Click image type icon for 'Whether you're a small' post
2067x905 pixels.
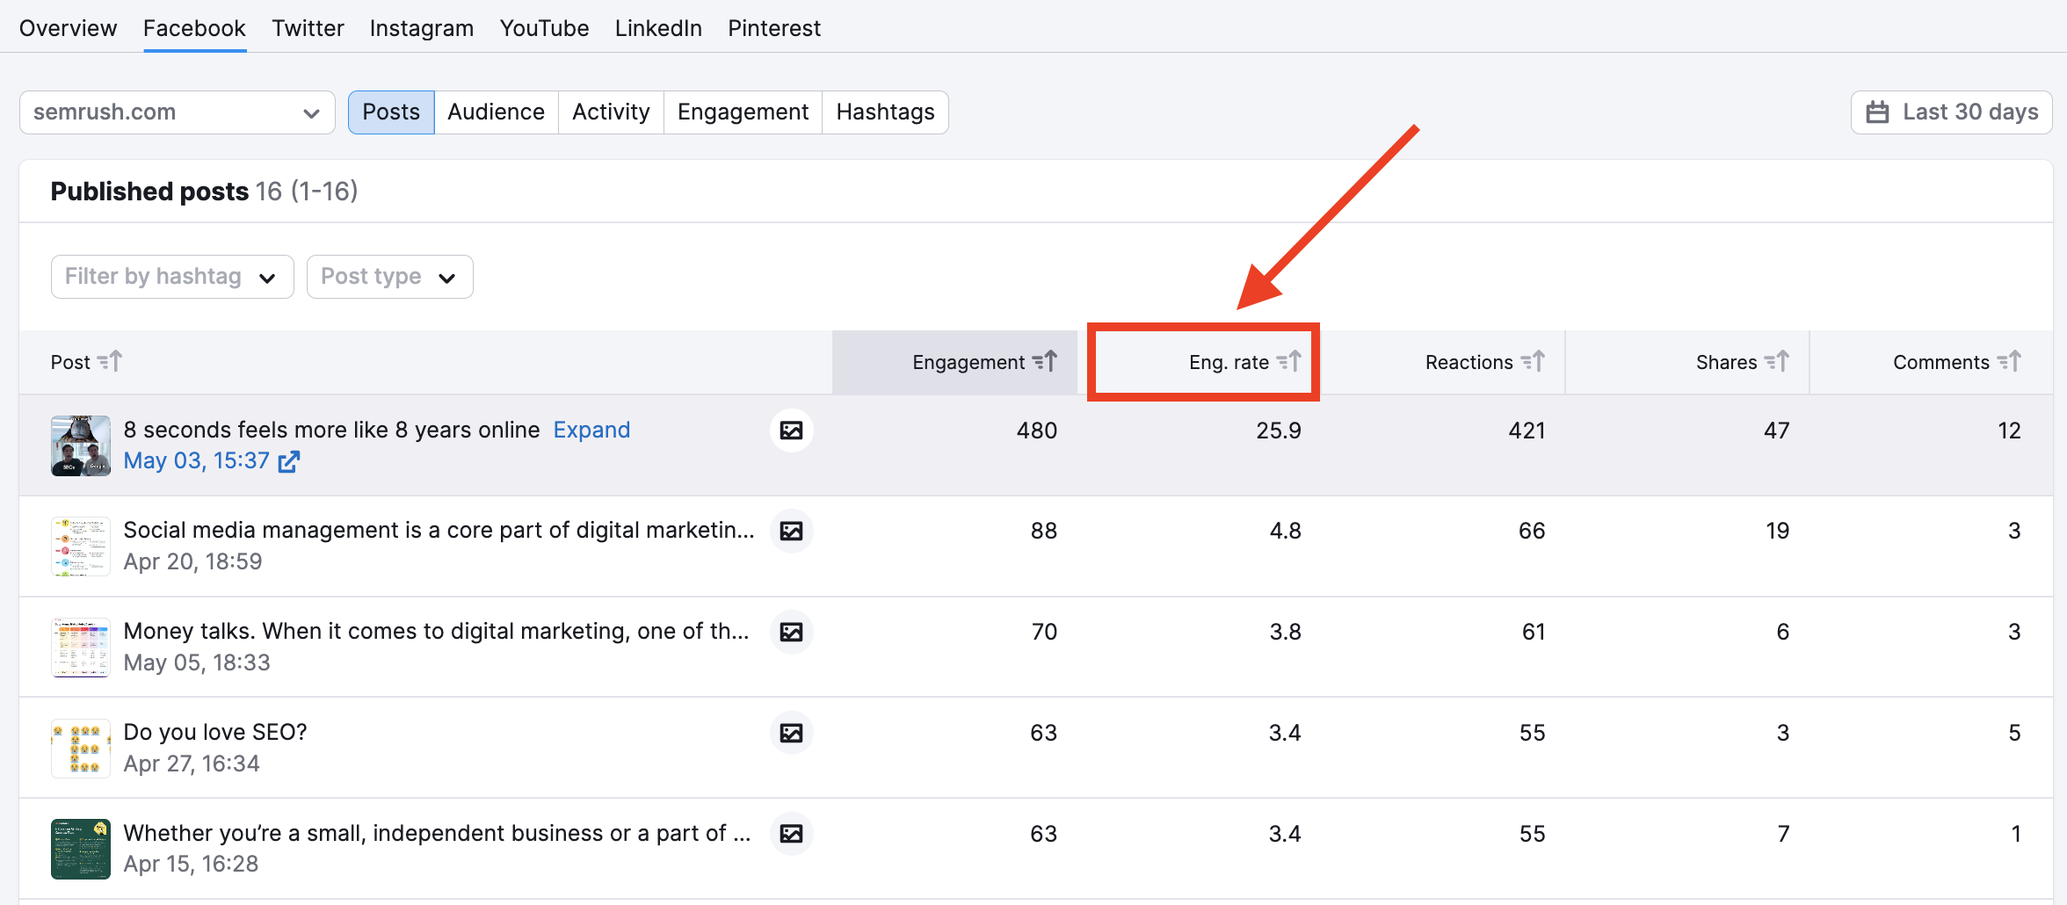tap(792, 834)
